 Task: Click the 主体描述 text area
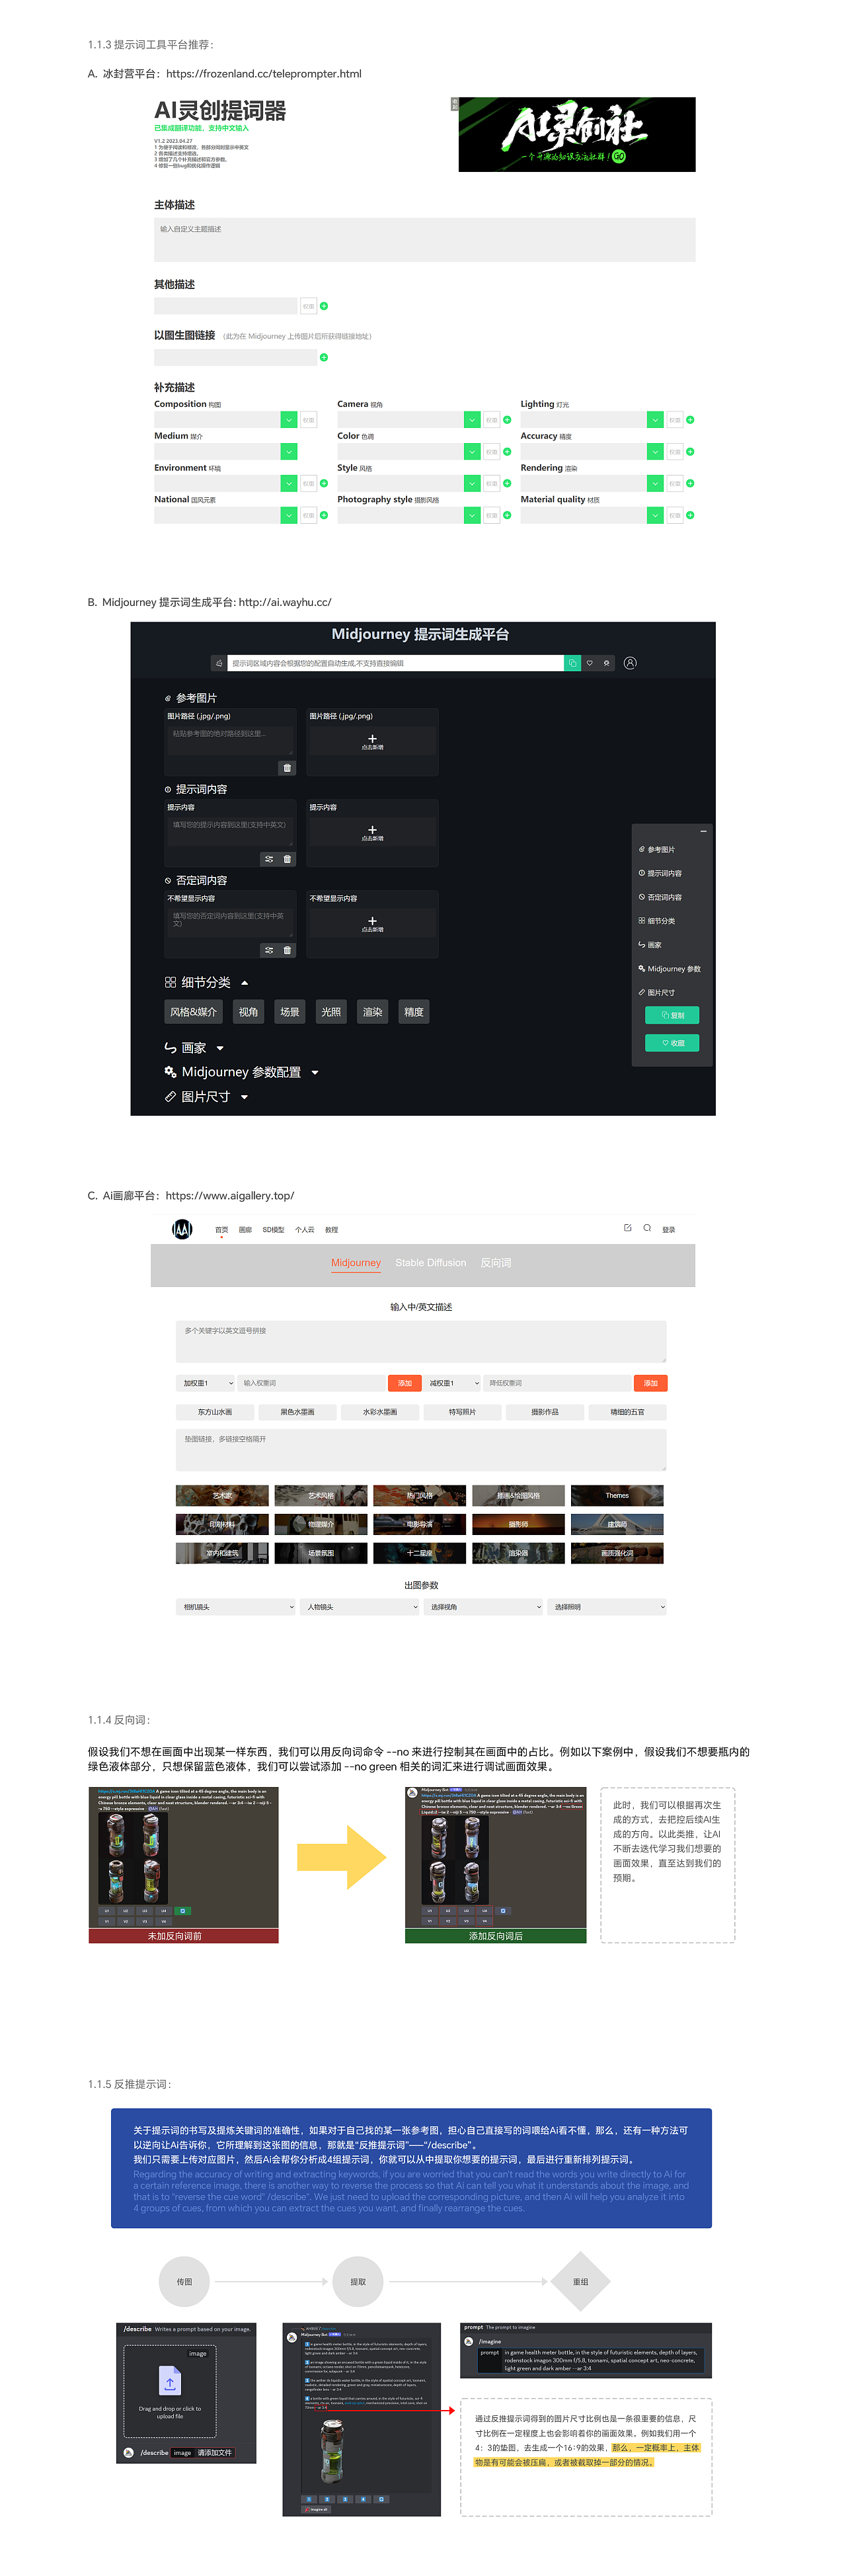click(424, 240)
